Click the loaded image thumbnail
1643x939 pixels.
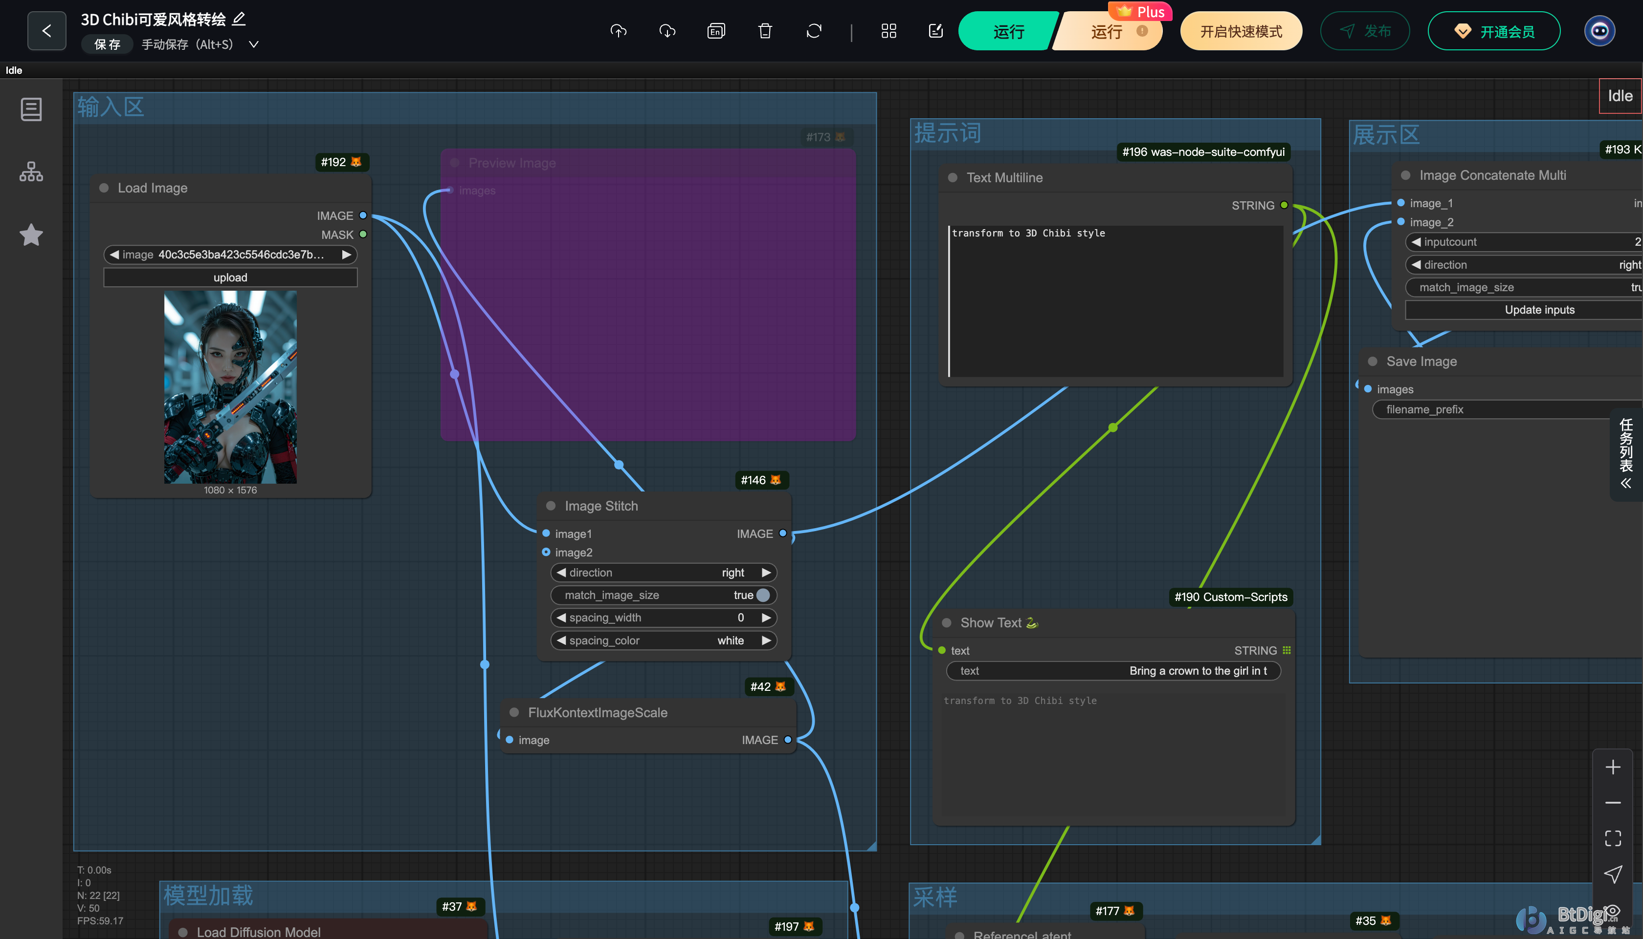pyautogui.click(x=230, y=387)
